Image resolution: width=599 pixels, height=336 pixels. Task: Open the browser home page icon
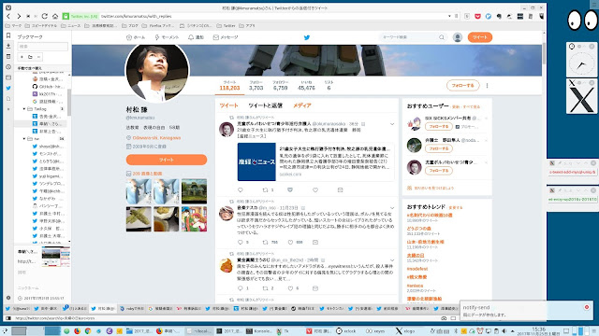[x=55, y=17]
